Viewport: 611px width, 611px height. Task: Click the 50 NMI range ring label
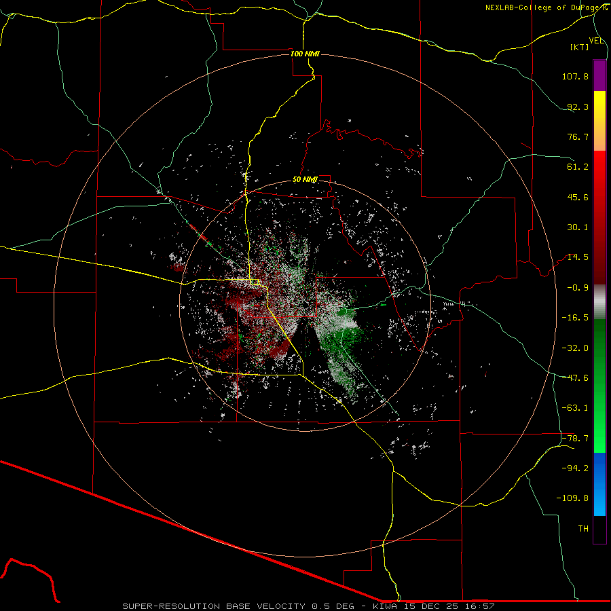pyautogui.click(x=305, y=180)
